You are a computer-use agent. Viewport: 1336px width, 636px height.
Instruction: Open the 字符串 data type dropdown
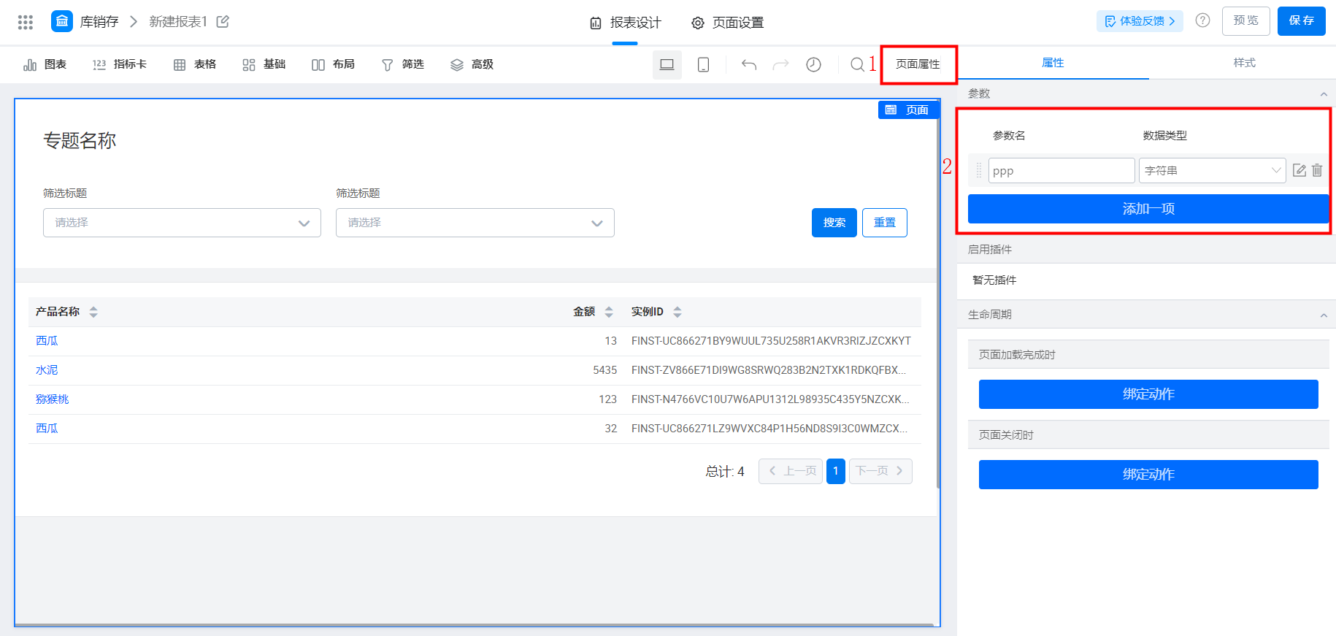tap(1212, 170)
